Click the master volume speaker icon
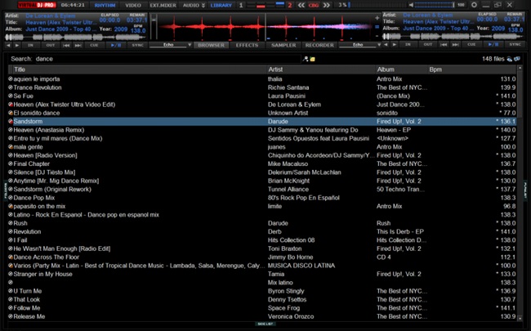Screen dimensions: 531x331 pos(411,5)
